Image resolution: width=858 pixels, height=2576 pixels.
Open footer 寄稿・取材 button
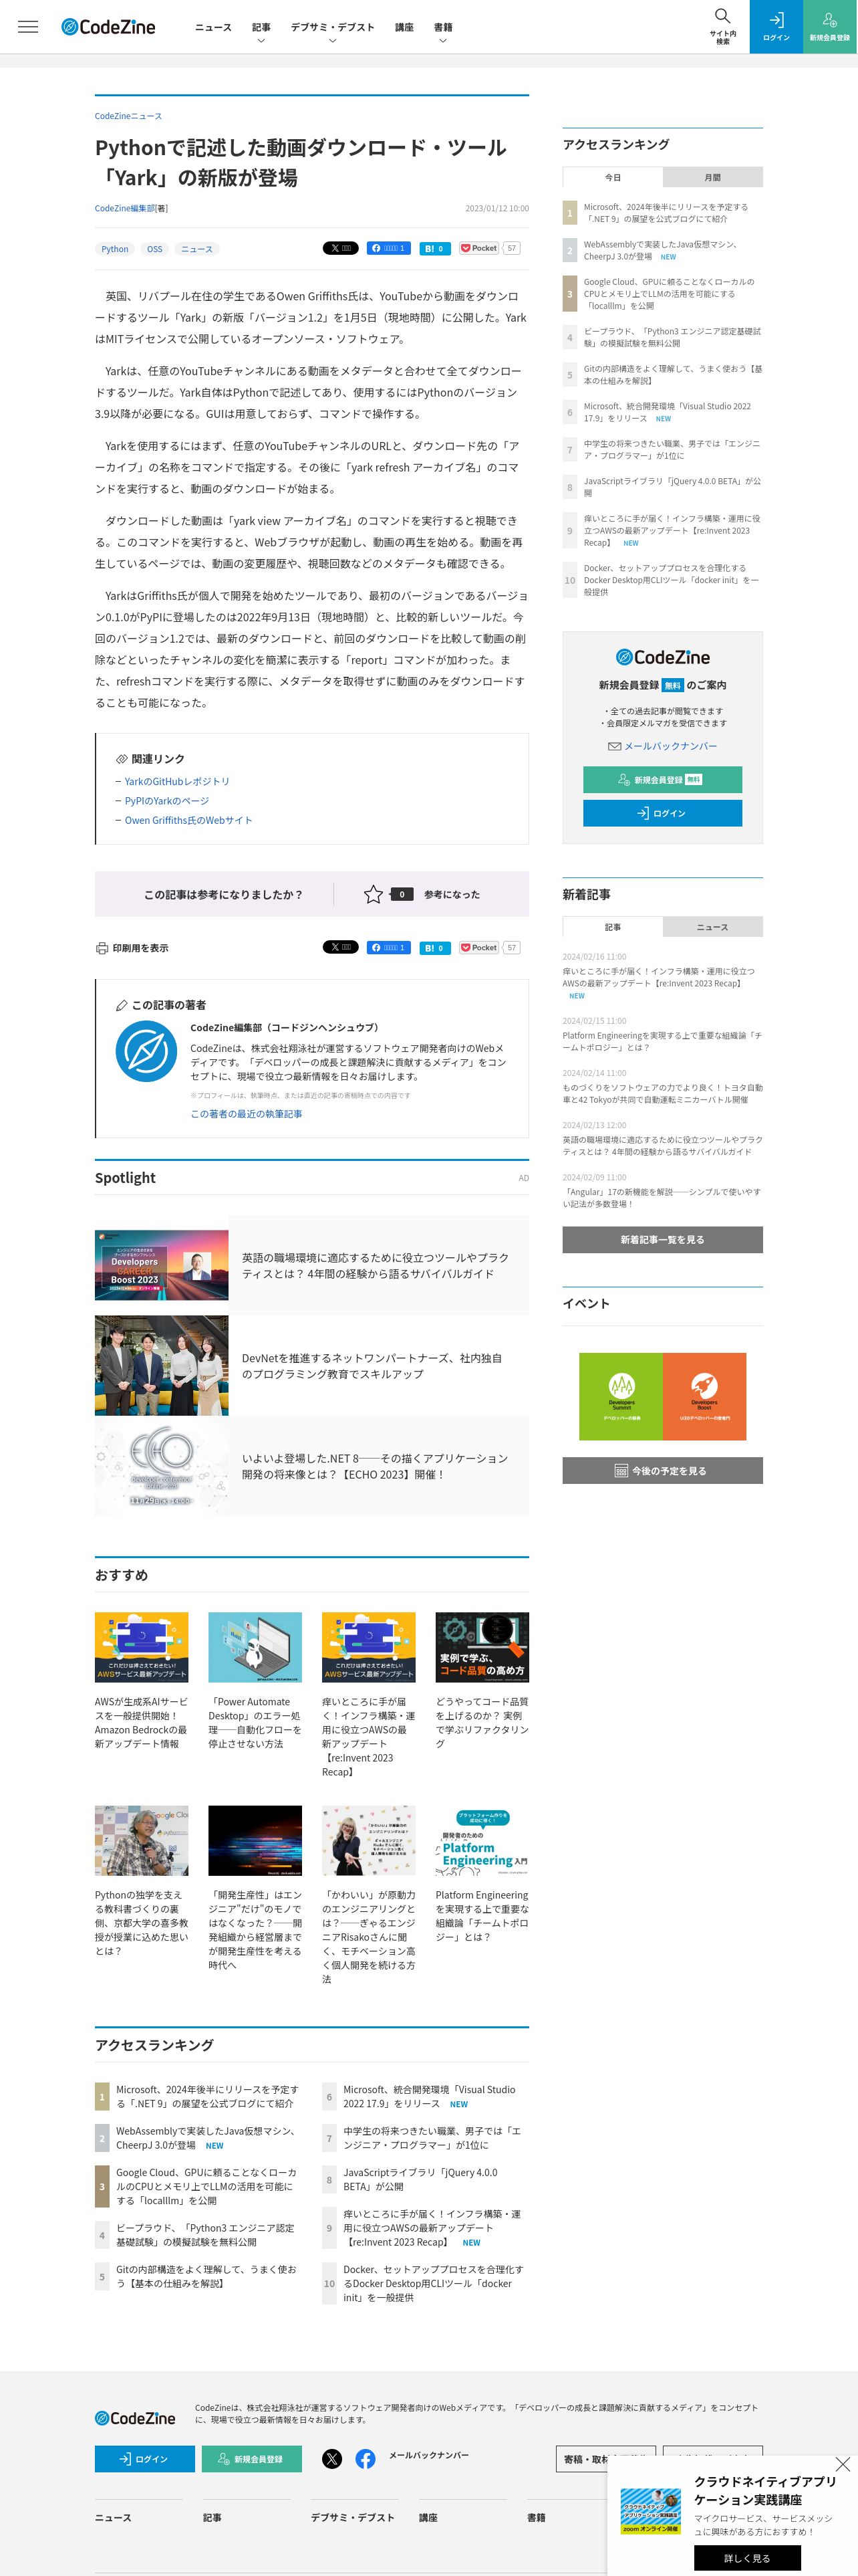click(605, 2458)
